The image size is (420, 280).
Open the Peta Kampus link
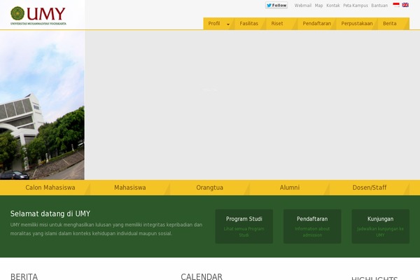pyautogui.click(x=356, y=6)
